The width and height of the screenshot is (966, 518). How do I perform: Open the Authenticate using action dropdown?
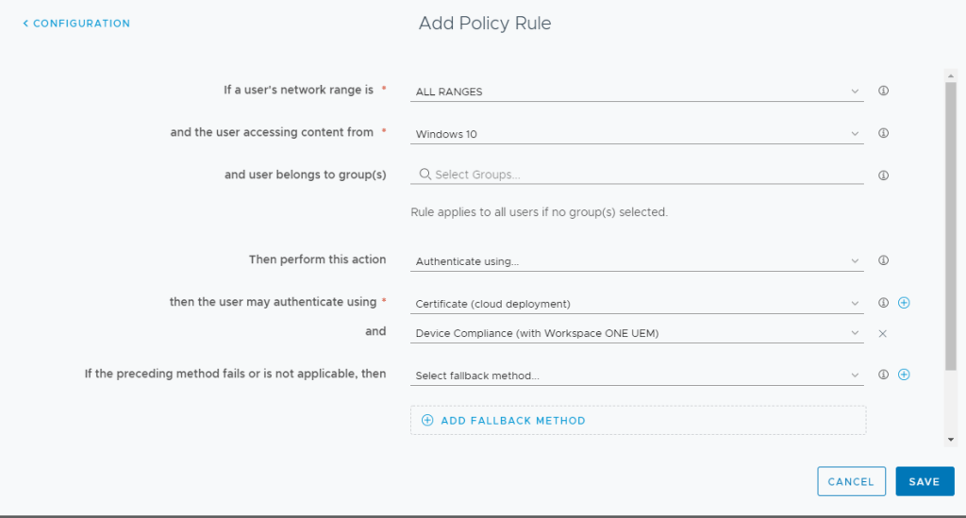[638, 261]
